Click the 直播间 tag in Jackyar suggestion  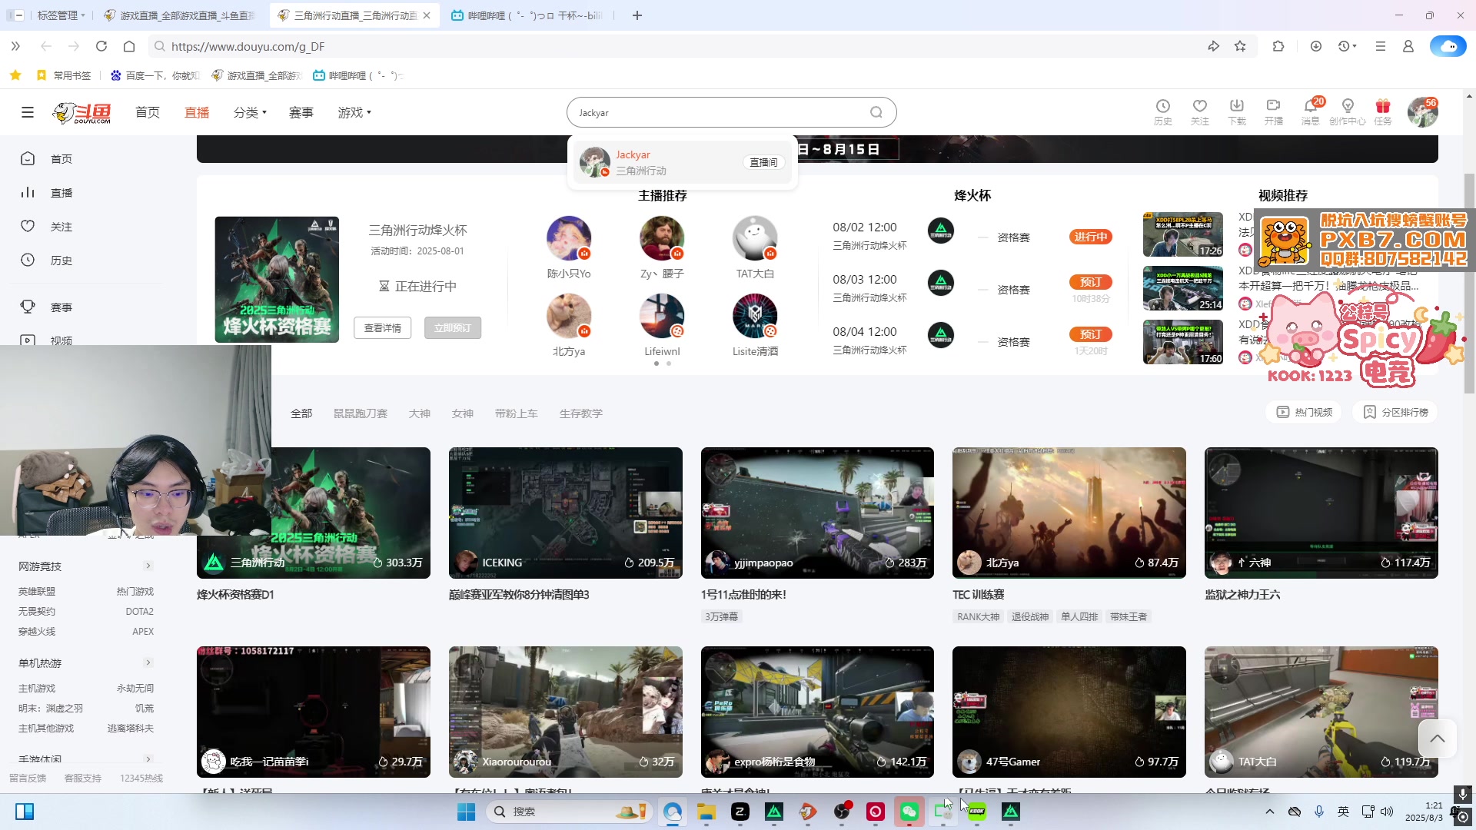763,163
